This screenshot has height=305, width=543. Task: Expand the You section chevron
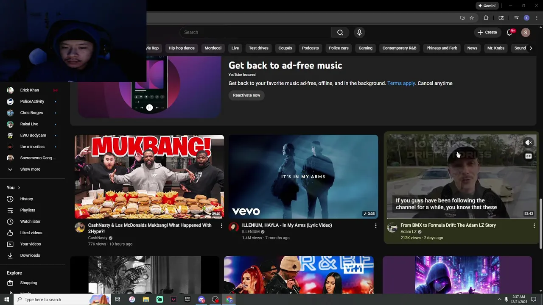(x=19, y=188)
